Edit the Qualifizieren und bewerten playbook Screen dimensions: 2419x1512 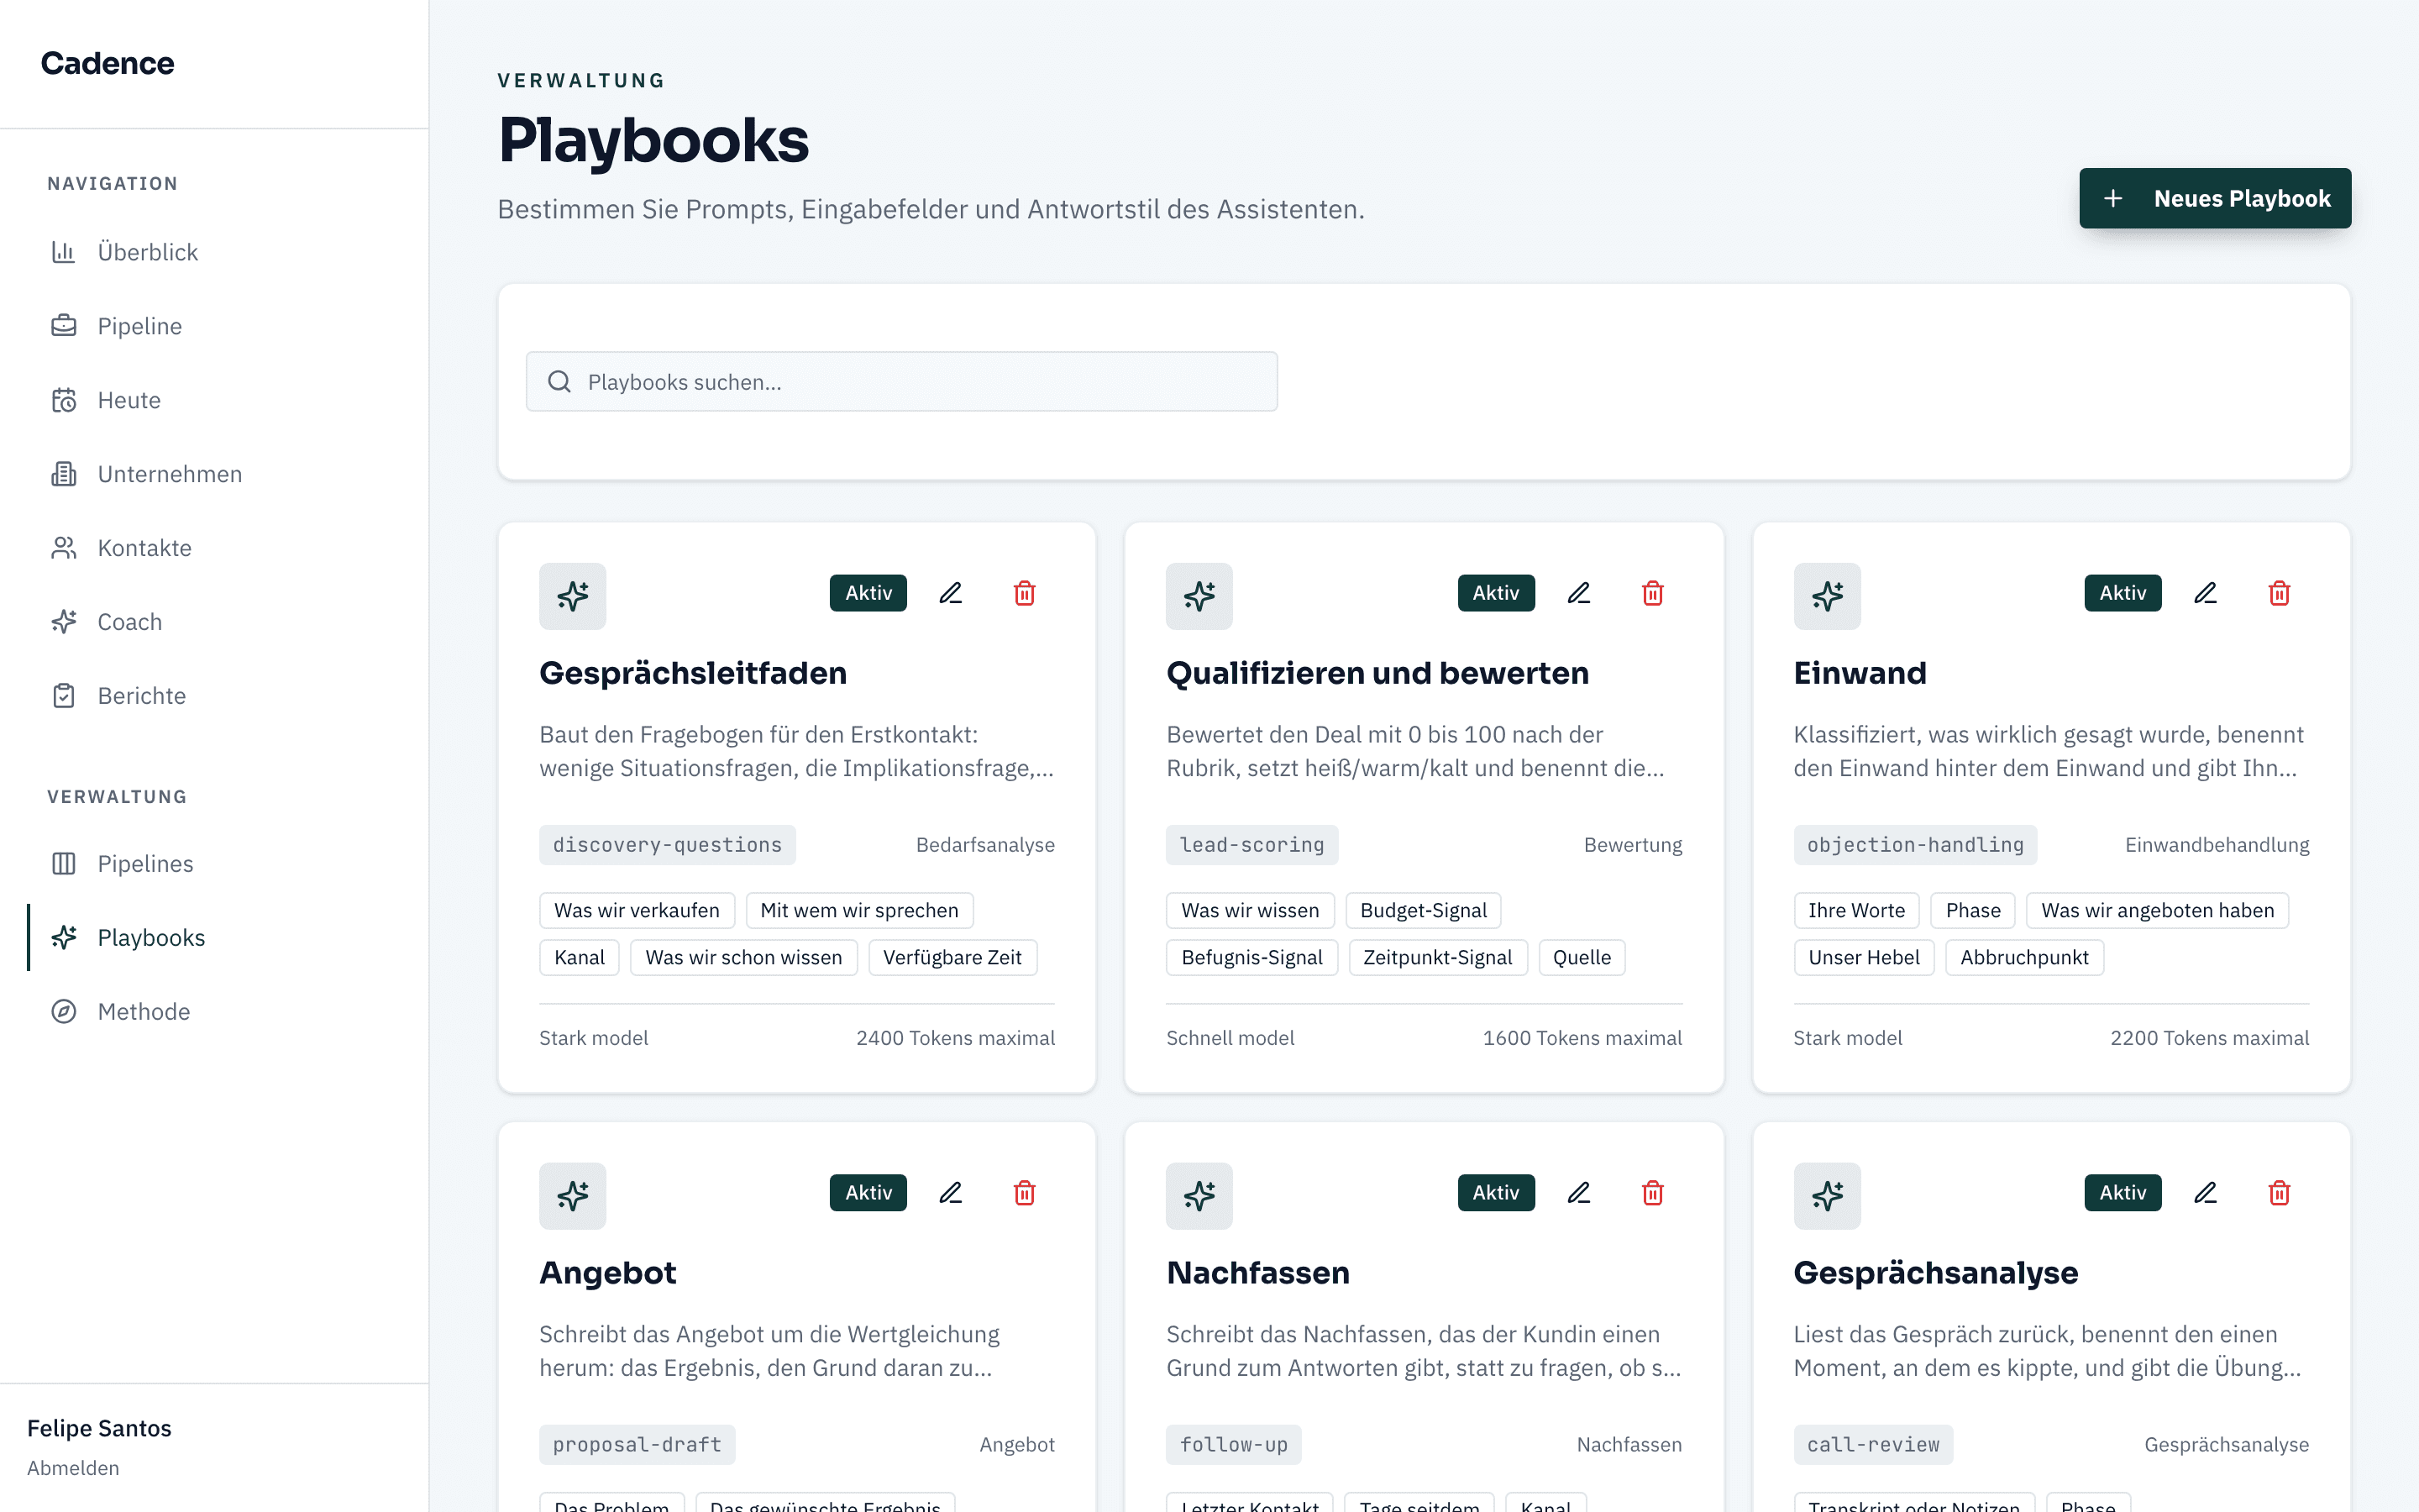coord(1578,593)
